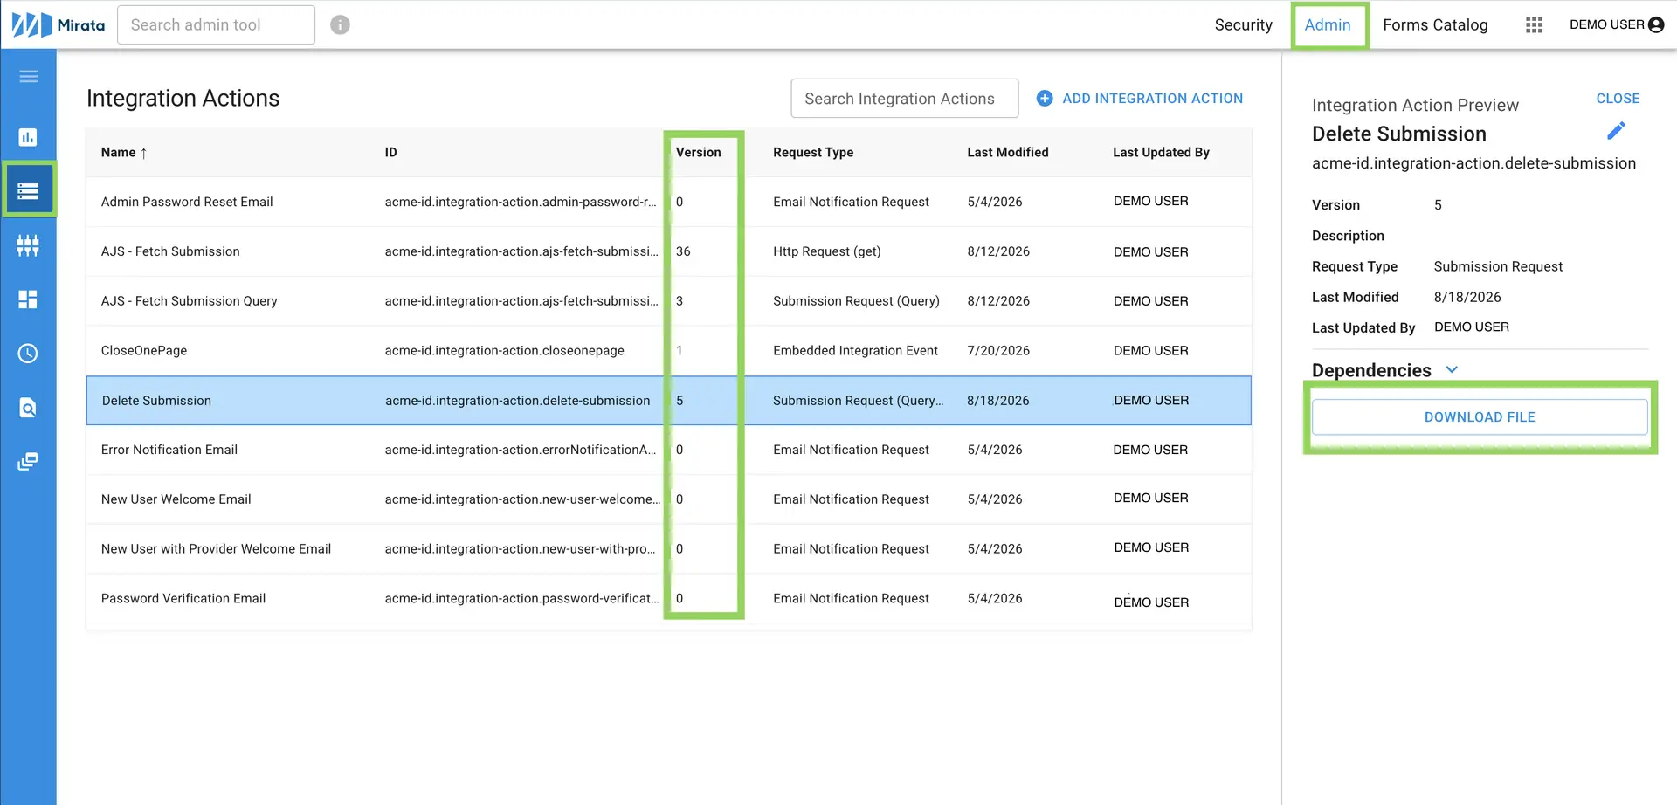Click the DOWNLOAD FILE button
This screenshot has width=1677, height=805.
(1480, 417)
